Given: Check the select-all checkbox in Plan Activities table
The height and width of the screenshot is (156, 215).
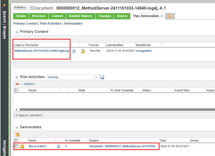Looking at the screenshot, I should 16,90.
